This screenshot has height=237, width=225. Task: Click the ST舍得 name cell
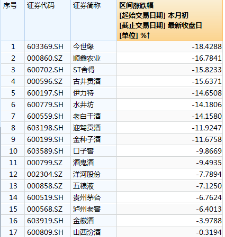94,70
